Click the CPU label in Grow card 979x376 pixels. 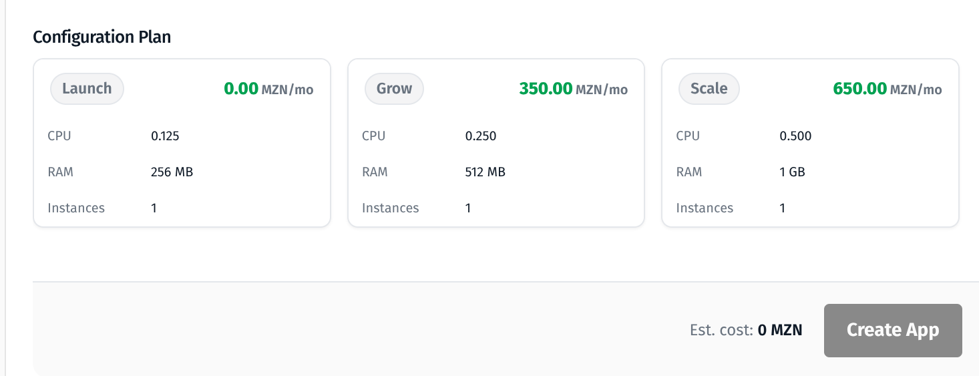click(373, 136)
